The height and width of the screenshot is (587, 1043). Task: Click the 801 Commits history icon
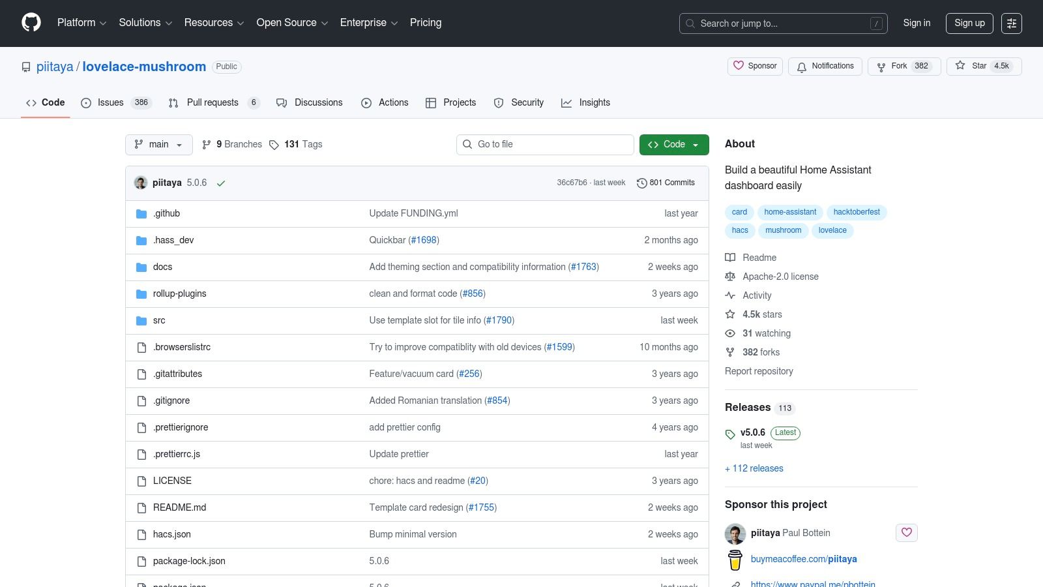point(642,183)
